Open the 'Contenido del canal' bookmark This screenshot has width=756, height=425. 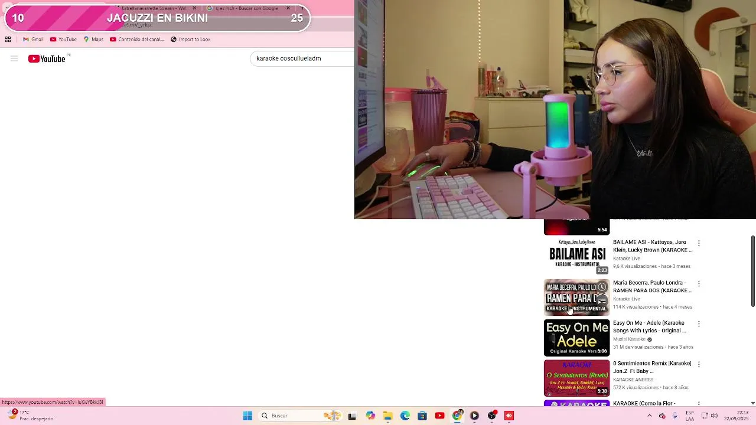(136, 40)
